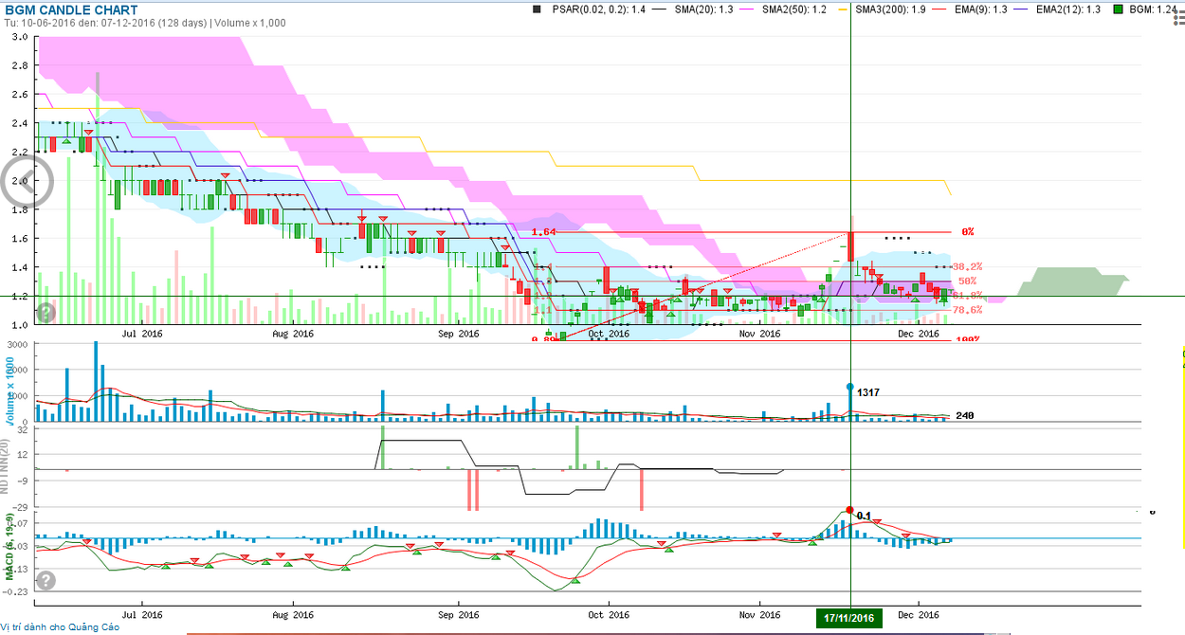Click the 17/11/2016 crosshair date label
1185x635 pixels.
click(x=849, y=618)
